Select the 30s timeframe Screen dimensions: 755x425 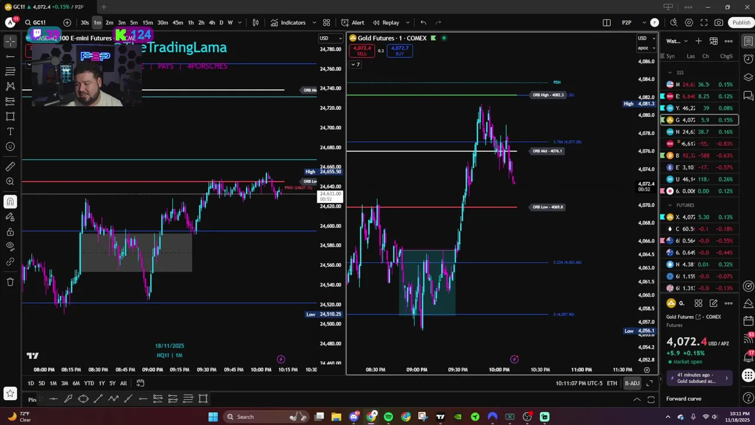pyautogui.click(x=85, y=22)
